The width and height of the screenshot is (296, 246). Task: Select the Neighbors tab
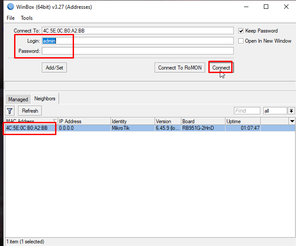pos(45,99)
